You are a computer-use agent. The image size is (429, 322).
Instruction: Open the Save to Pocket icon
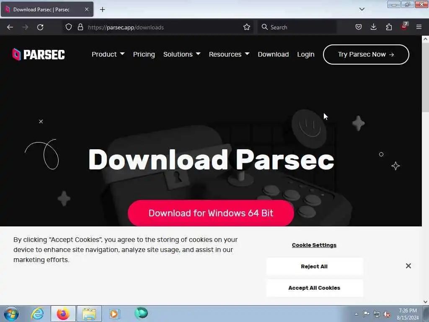[359, 27]
